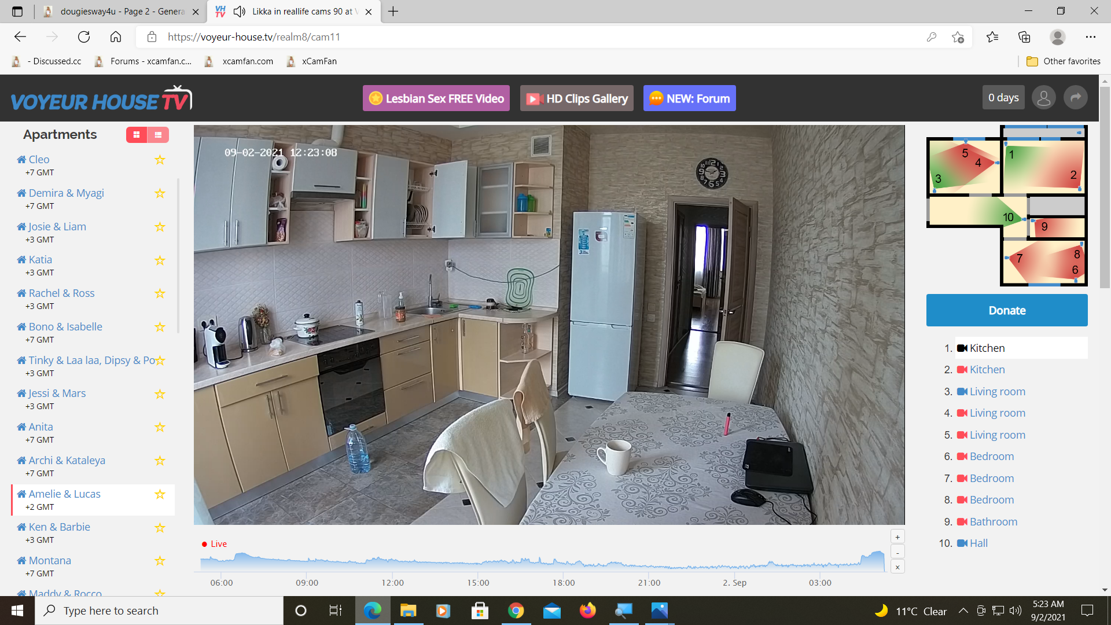Switch apartments to list view
The width and height of the screenshot is (1111, 625).
[158, 135]
